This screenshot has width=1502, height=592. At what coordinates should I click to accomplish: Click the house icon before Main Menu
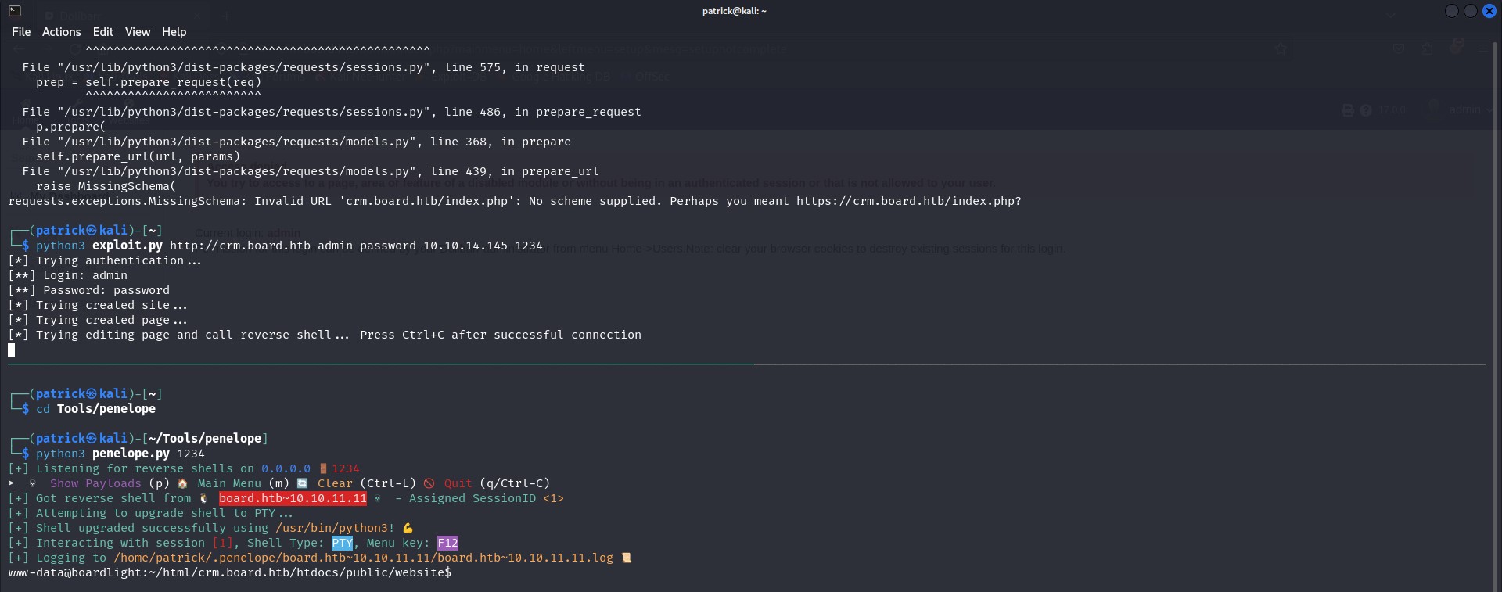[x=182, y=483]
